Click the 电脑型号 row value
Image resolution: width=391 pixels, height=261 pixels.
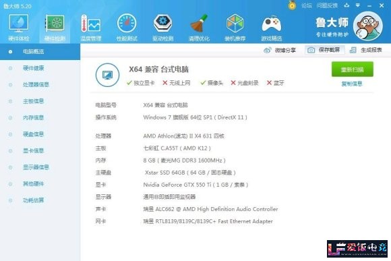coord(165,105)
